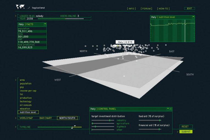Image resolution: width=210 pixels, height=140 pixels.
Task: Open the How-To link
Action: point(164,9)
